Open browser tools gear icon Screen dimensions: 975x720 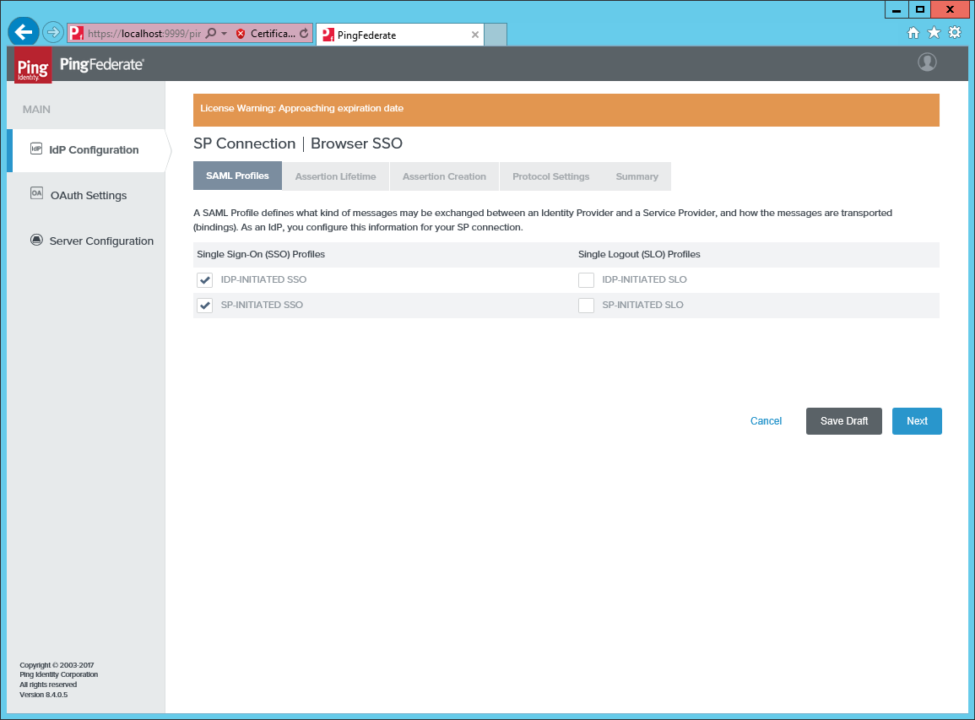(955, 32)
